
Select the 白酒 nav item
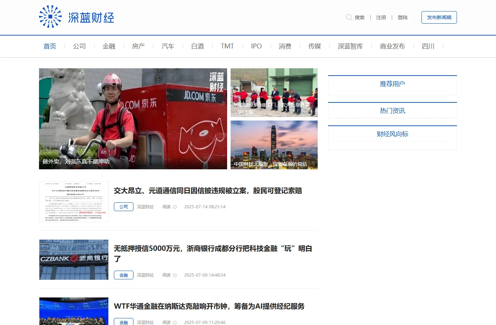(197, 46)
